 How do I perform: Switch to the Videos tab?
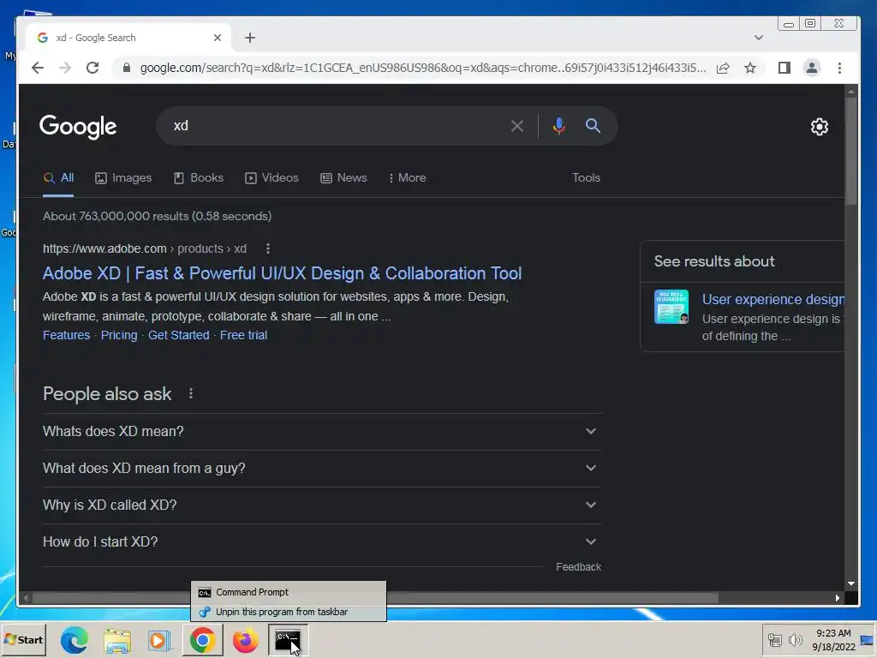pos(271,178)
